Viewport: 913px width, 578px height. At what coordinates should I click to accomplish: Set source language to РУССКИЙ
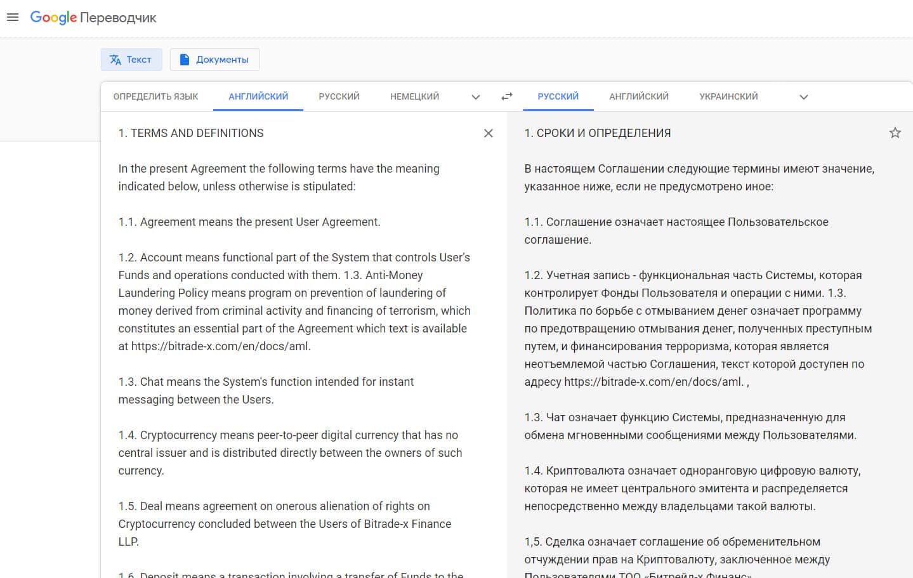[339, 96]
